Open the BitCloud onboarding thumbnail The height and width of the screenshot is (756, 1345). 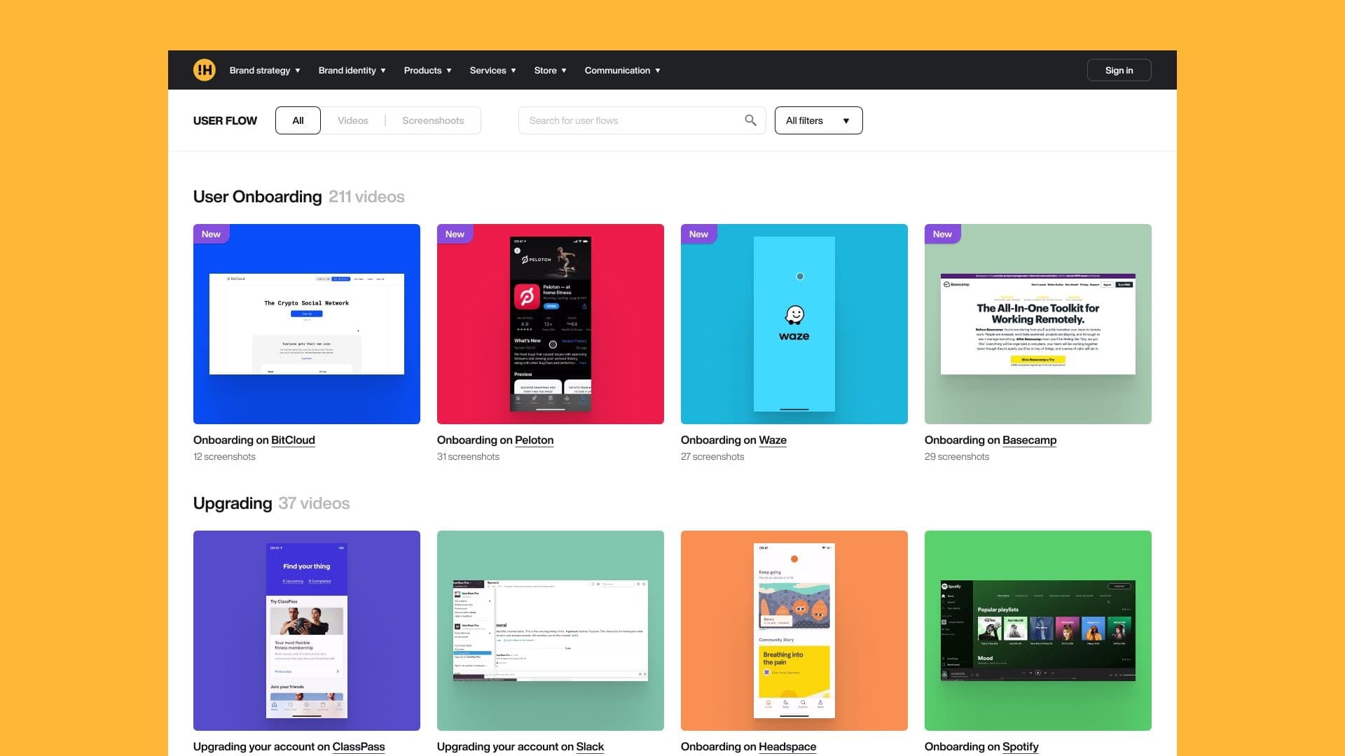[x=307, y=323]
